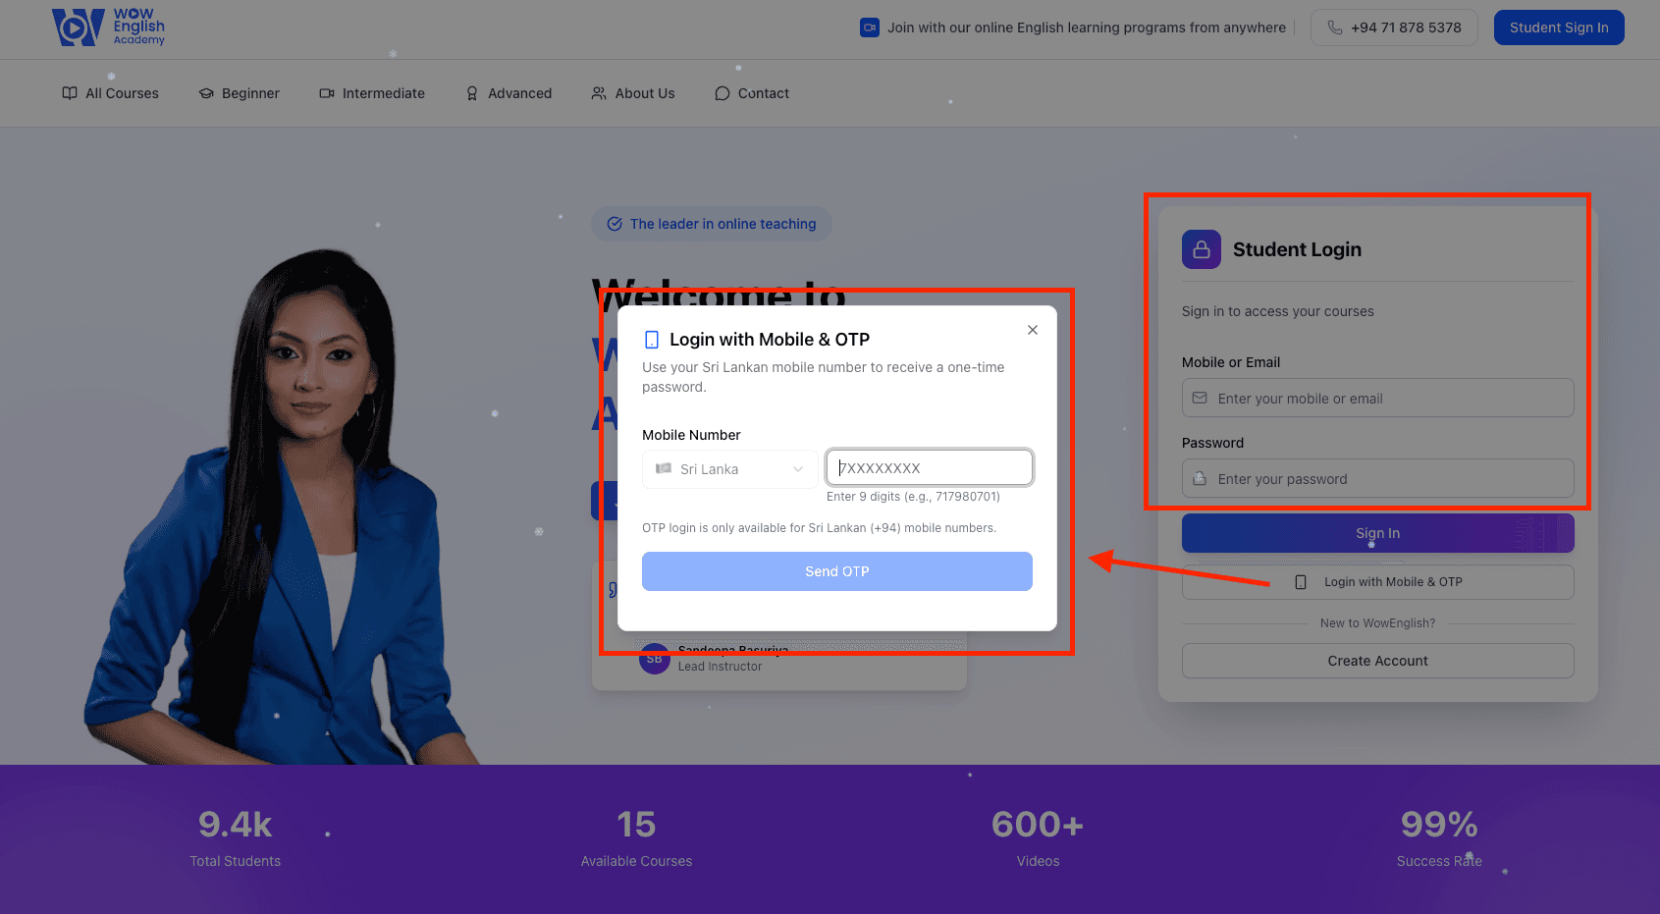Viewport: 1660px width, 914px height.
Task: Click the video camera icon beside Intermediate
Action: click(325, 93)
